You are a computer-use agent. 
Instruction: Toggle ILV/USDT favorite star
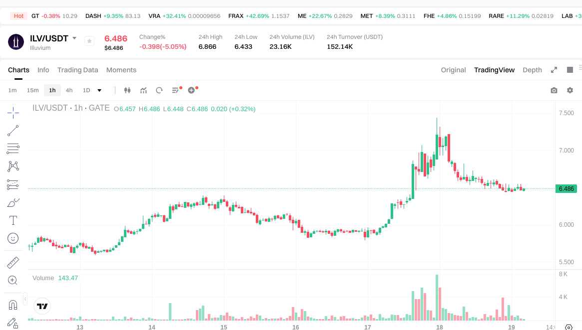89,41
